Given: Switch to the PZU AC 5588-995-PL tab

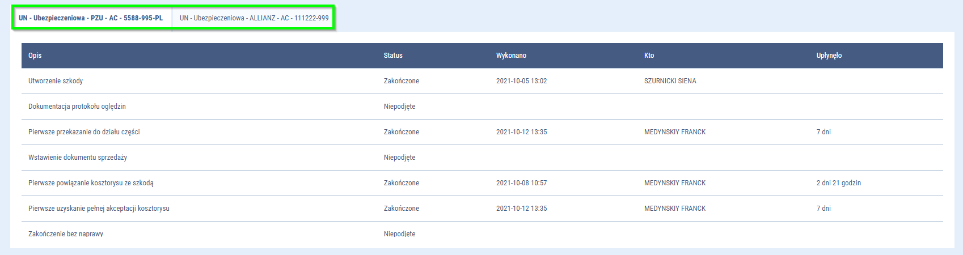Looking at the screenshot, I should click(91, 18).
